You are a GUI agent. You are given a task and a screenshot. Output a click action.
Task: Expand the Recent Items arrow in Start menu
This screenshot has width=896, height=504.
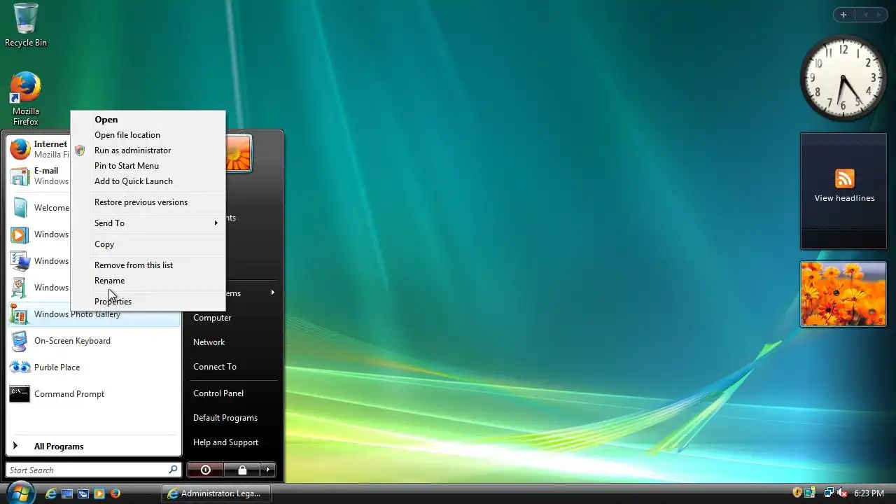coord(272,293)
